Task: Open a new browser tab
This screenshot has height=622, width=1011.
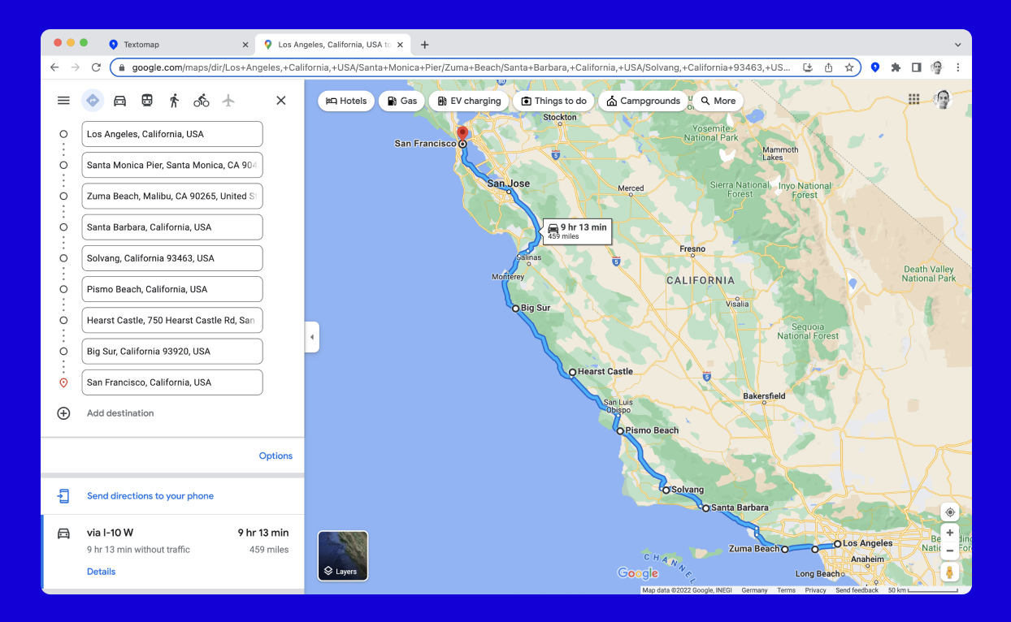Action: tap(424, 45)
